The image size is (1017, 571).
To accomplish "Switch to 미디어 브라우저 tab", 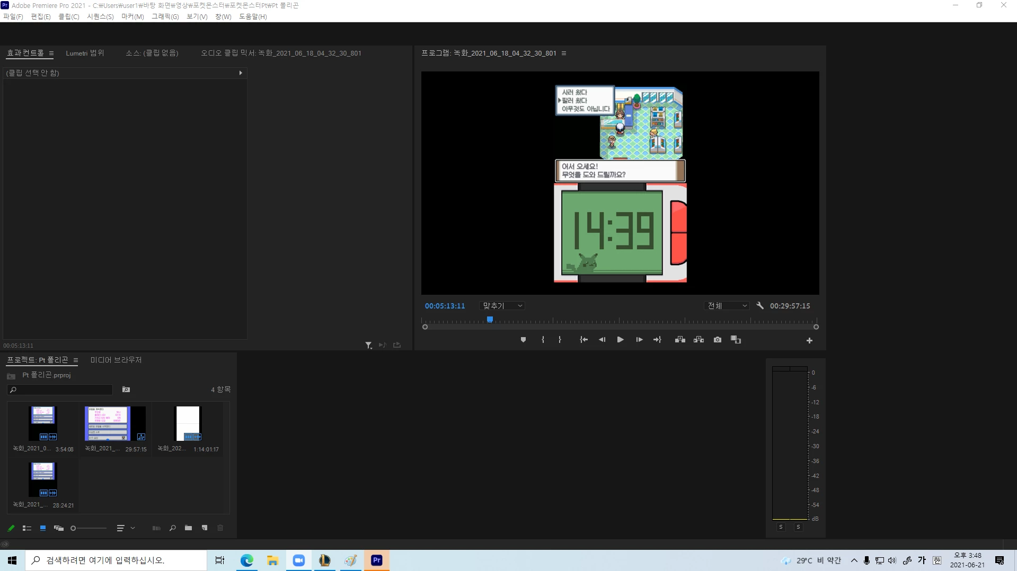I will point(116,360).
